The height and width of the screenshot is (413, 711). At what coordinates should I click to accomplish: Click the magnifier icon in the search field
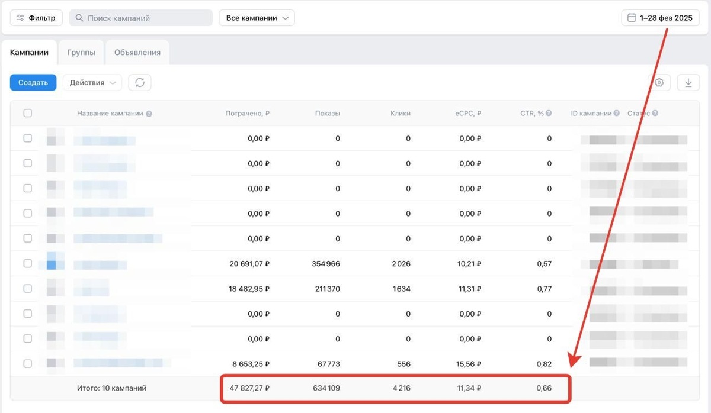(79, 18)
